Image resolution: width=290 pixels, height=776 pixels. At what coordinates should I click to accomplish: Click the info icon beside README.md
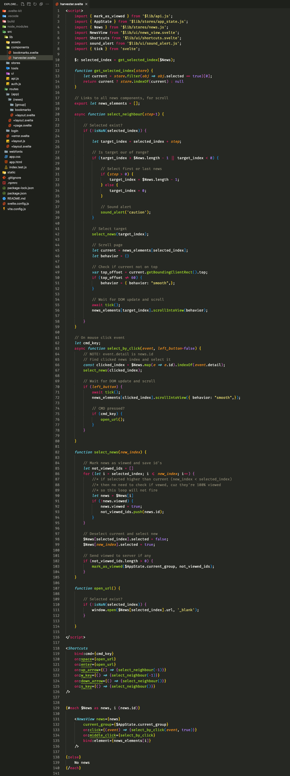4,198
